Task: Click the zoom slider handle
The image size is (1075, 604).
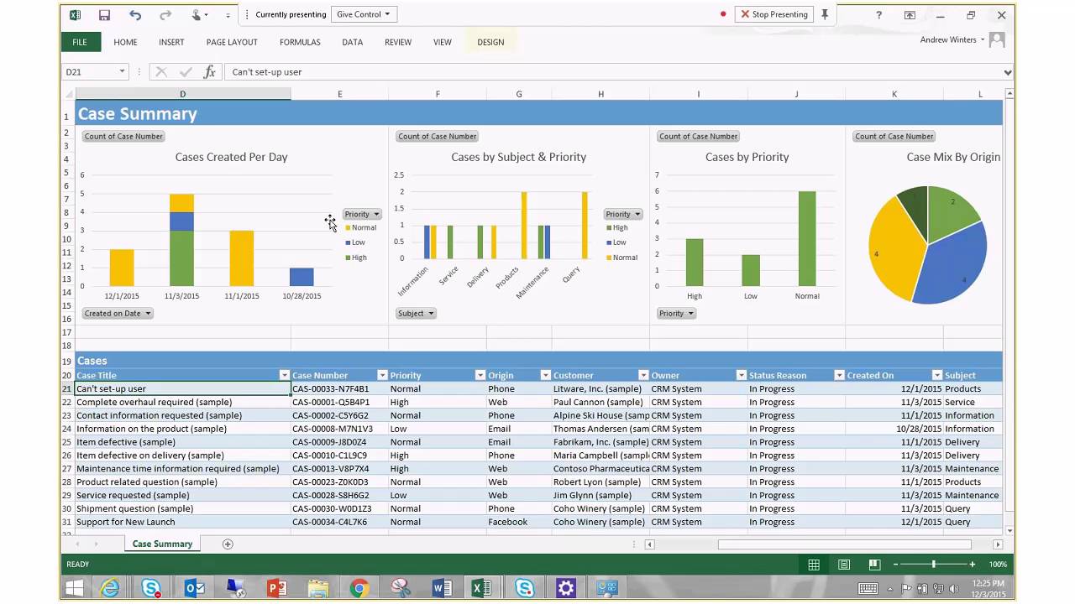Action: [x=934, y=565]
